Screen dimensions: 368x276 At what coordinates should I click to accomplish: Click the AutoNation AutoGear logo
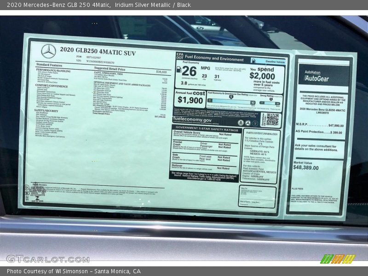pyautogui.click(x=317, y=76)
